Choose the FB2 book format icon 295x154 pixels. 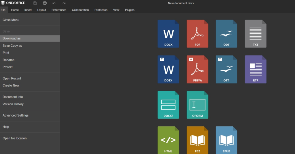[x=197, y=140]
